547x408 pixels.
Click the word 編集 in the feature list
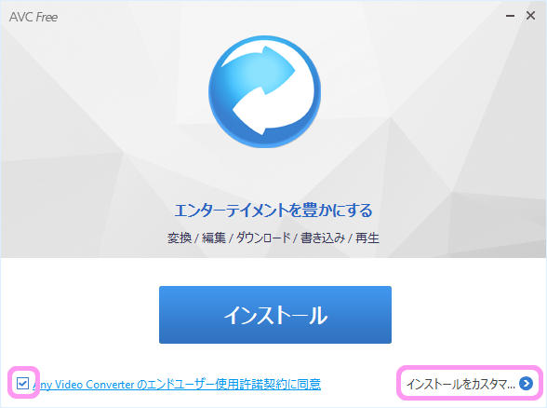pyautogui.click(x=214, y=238)
